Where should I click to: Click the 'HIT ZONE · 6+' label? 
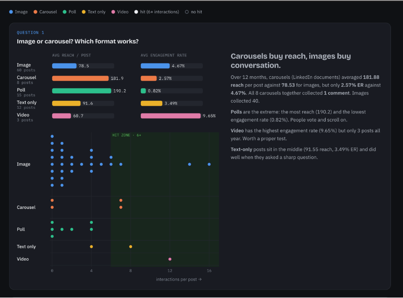[127, 135]
